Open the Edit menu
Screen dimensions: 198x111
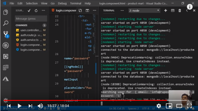tap(20, 3)
